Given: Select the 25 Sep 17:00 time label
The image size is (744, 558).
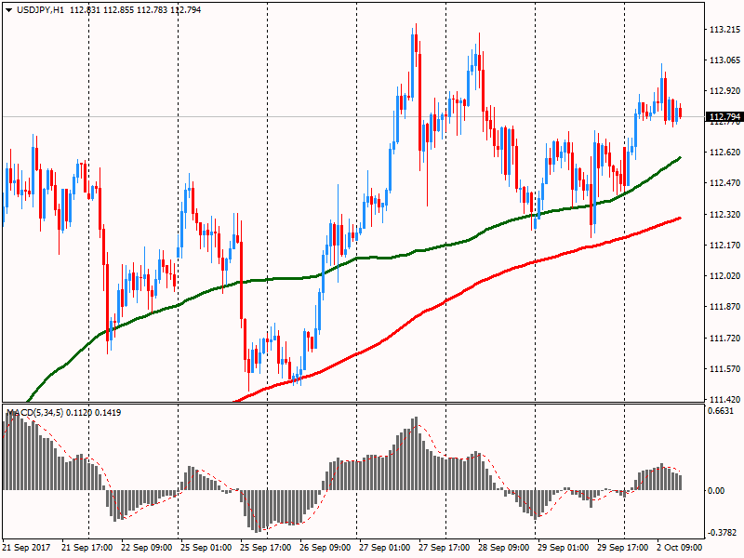Looking at the screenshot, I should point(266,548).
